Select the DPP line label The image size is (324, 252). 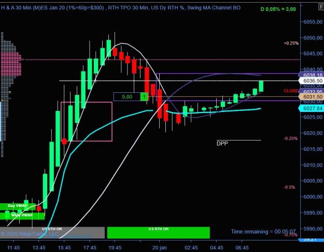[222, 144]
